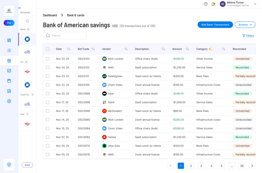Select the header select-all checkbox
Viewport: 262px width, 173px height.
(48, 49)
